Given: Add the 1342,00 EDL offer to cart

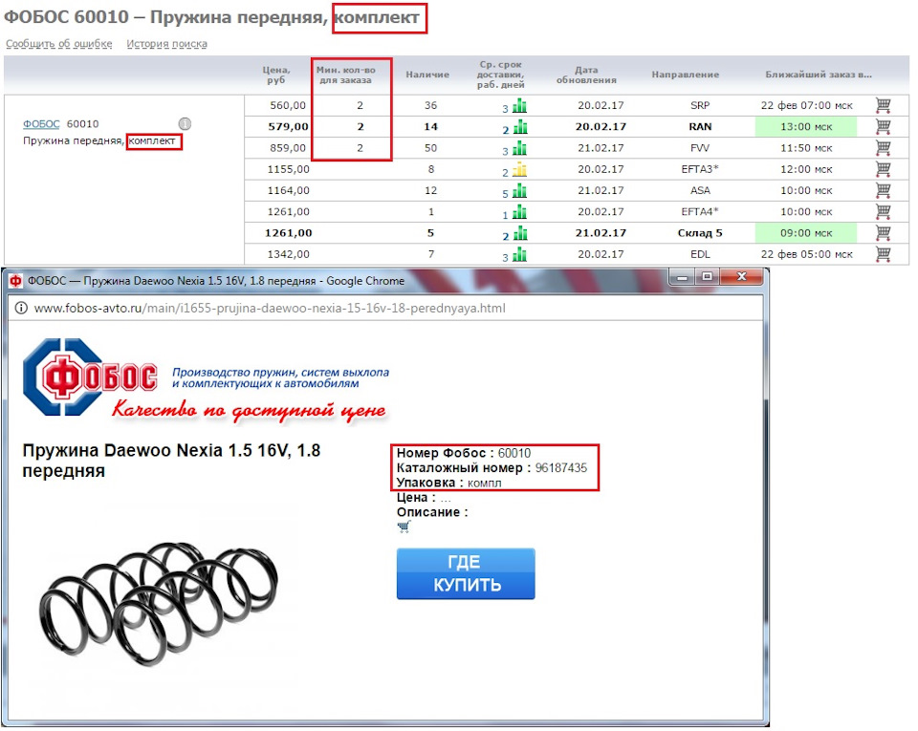Looking at the screenshot, I should [883, 254].
